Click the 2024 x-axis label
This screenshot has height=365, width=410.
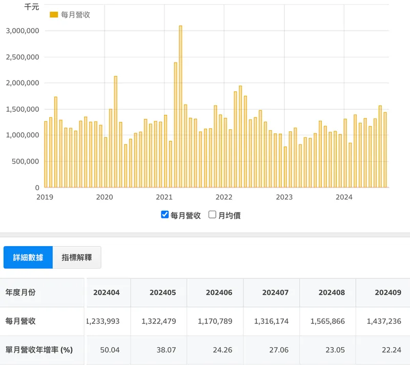[x=344, y=197]
